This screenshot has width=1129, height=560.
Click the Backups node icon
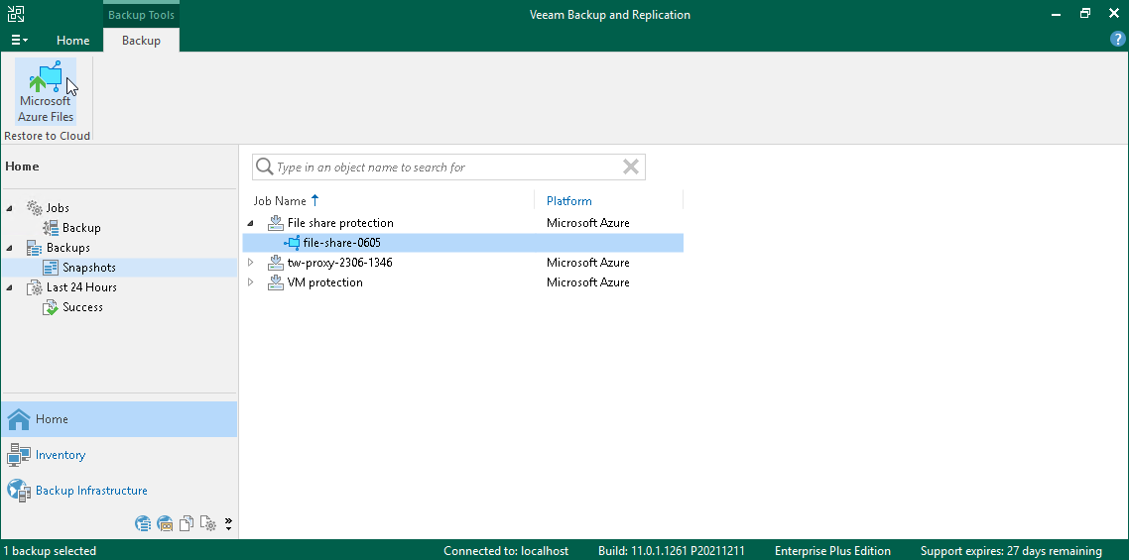coord(35,248)
